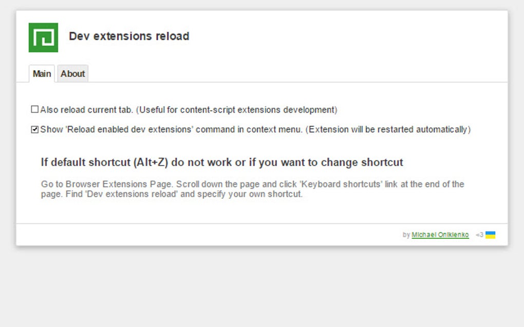This screenshot has width=524, height=327.
Task: Open the About tab
Action: [x=72, y=74]
